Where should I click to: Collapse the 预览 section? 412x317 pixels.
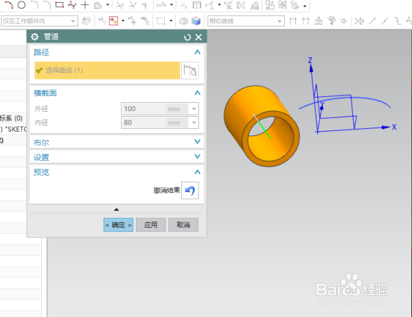pyautogui.click(x=197, y=172)
